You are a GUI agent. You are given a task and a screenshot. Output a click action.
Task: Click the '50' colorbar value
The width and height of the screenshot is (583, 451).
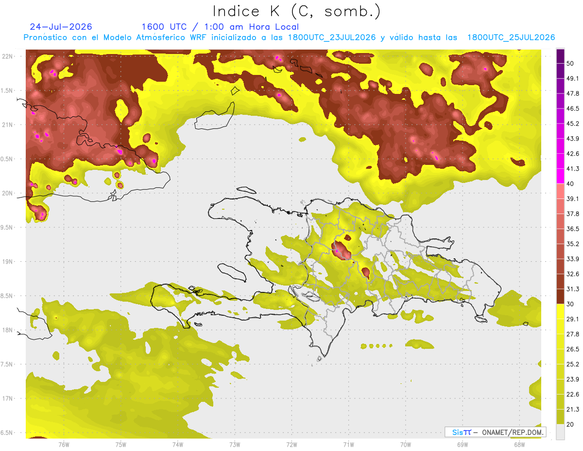(570, 63)
